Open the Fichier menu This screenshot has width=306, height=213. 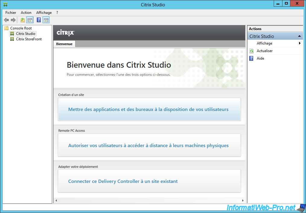[11, 13]
